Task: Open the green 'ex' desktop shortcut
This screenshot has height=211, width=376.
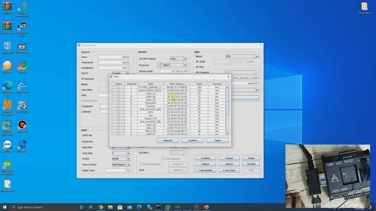Action: pyautogui.click(x=7, y=164)
